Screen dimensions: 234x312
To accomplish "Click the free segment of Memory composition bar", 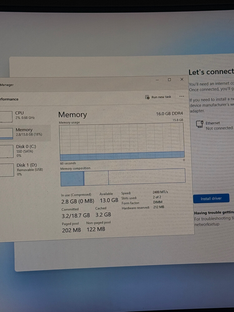I will (x=147, y=176).
